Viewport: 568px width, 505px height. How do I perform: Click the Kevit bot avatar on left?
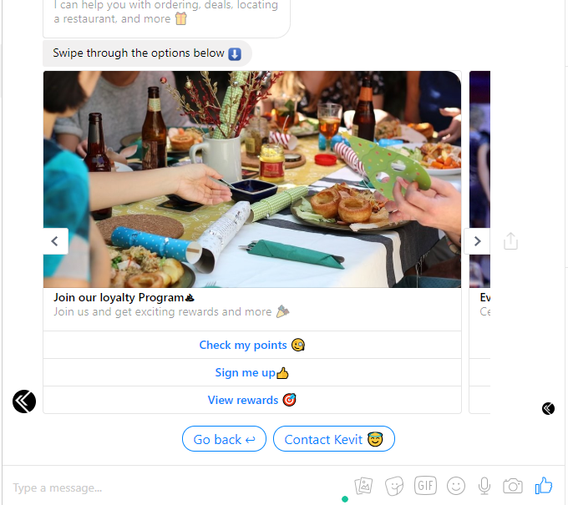coord(24,401)
